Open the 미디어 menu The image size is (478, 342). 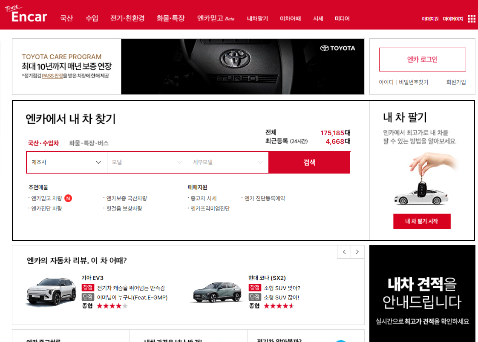(x=342, y=19)
